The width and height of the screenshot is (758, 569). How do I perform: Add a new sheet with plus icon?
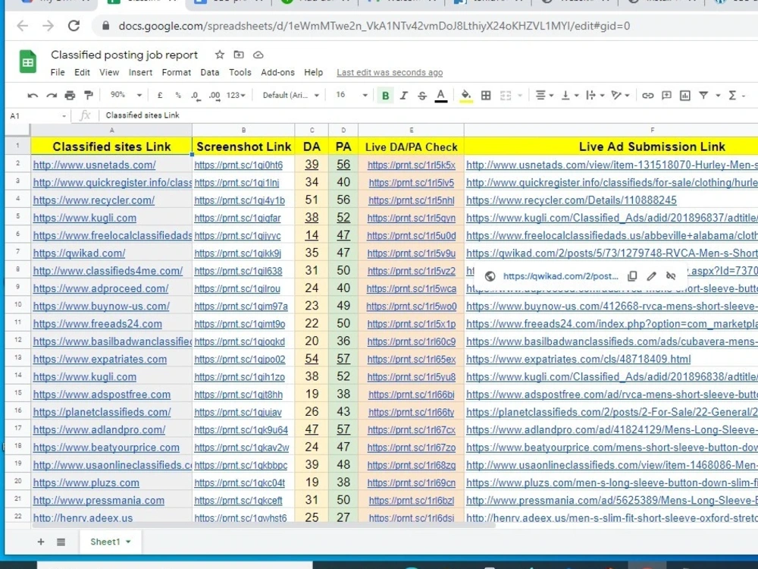tap(41, 542)
